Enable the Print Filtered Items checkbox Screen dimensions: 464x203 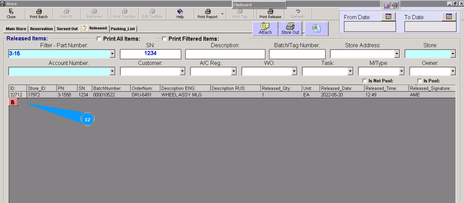(165, 39)
